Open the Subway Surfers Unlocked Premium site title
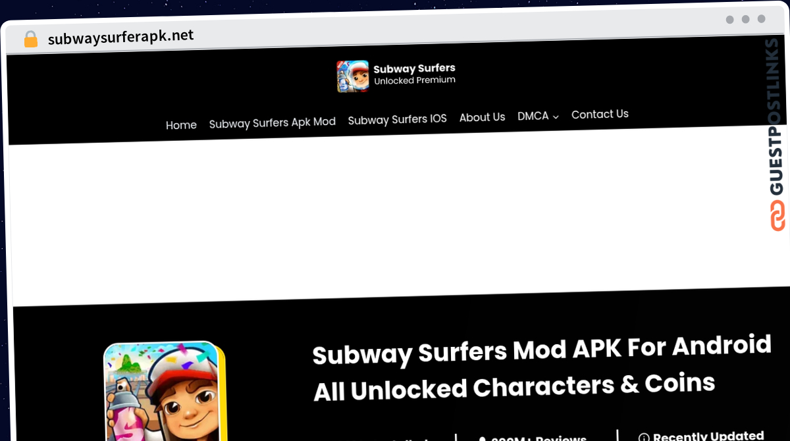This screenshot has height=441, width=790. [415, 74]
